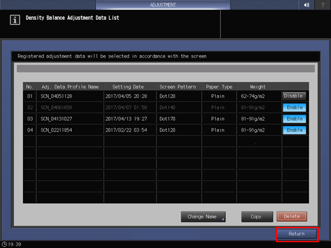Click row number 03
331x248 pixels.
(x=30, y=119)
